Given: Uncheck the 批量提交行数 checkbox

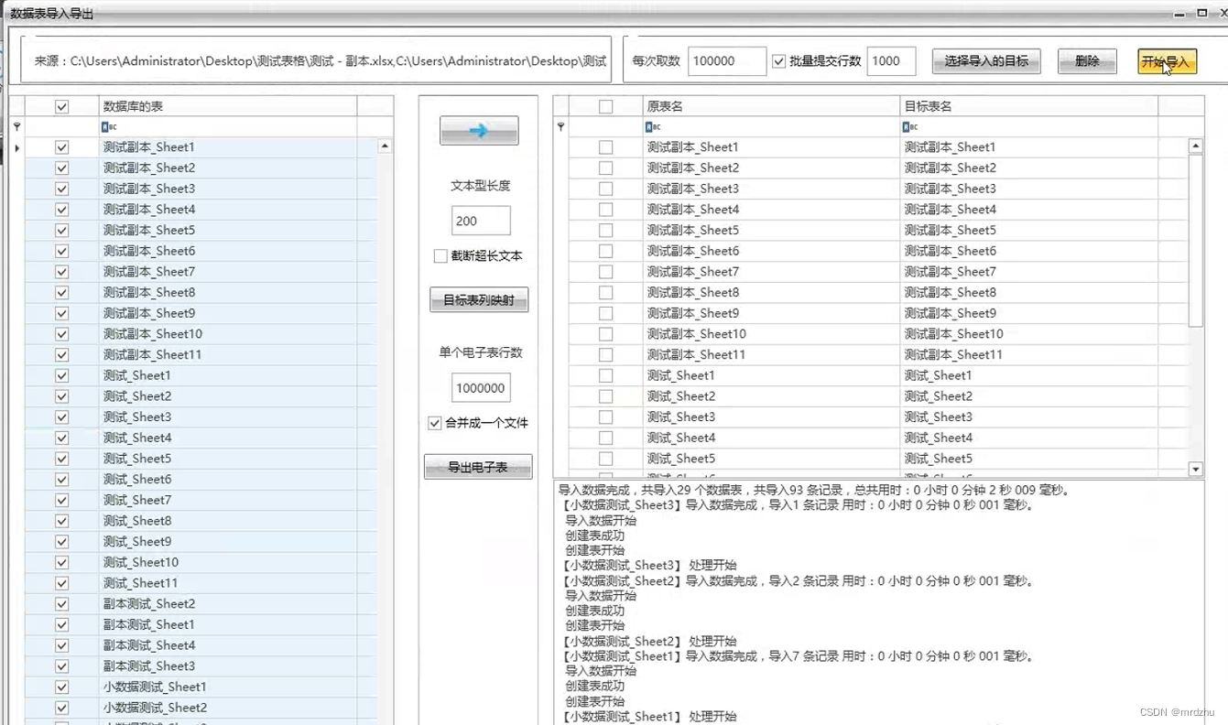Looking at the screenshot, I should point(778,60).
